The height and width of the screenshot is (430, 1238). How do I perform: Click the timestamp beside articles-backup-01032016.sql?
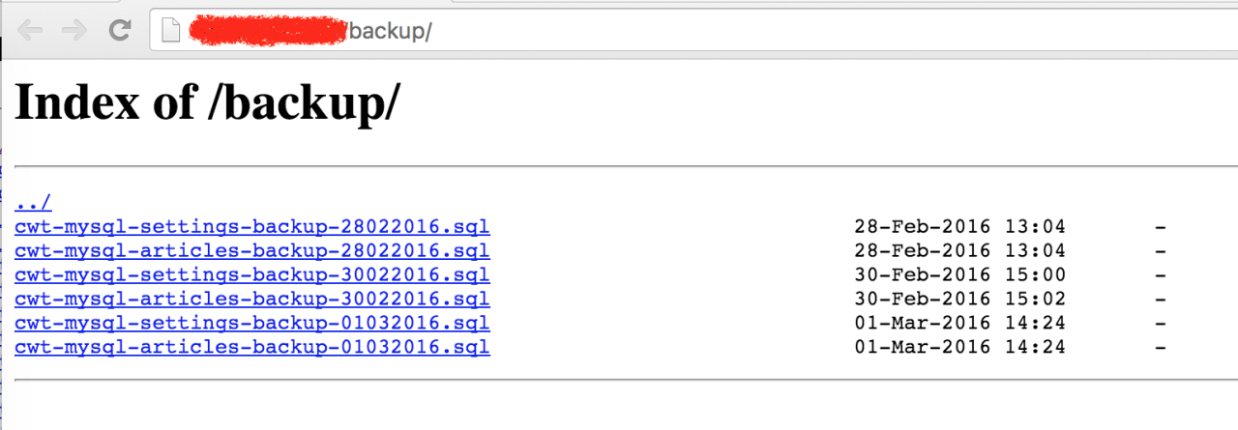pyautogui.click(x=959, y=347)
